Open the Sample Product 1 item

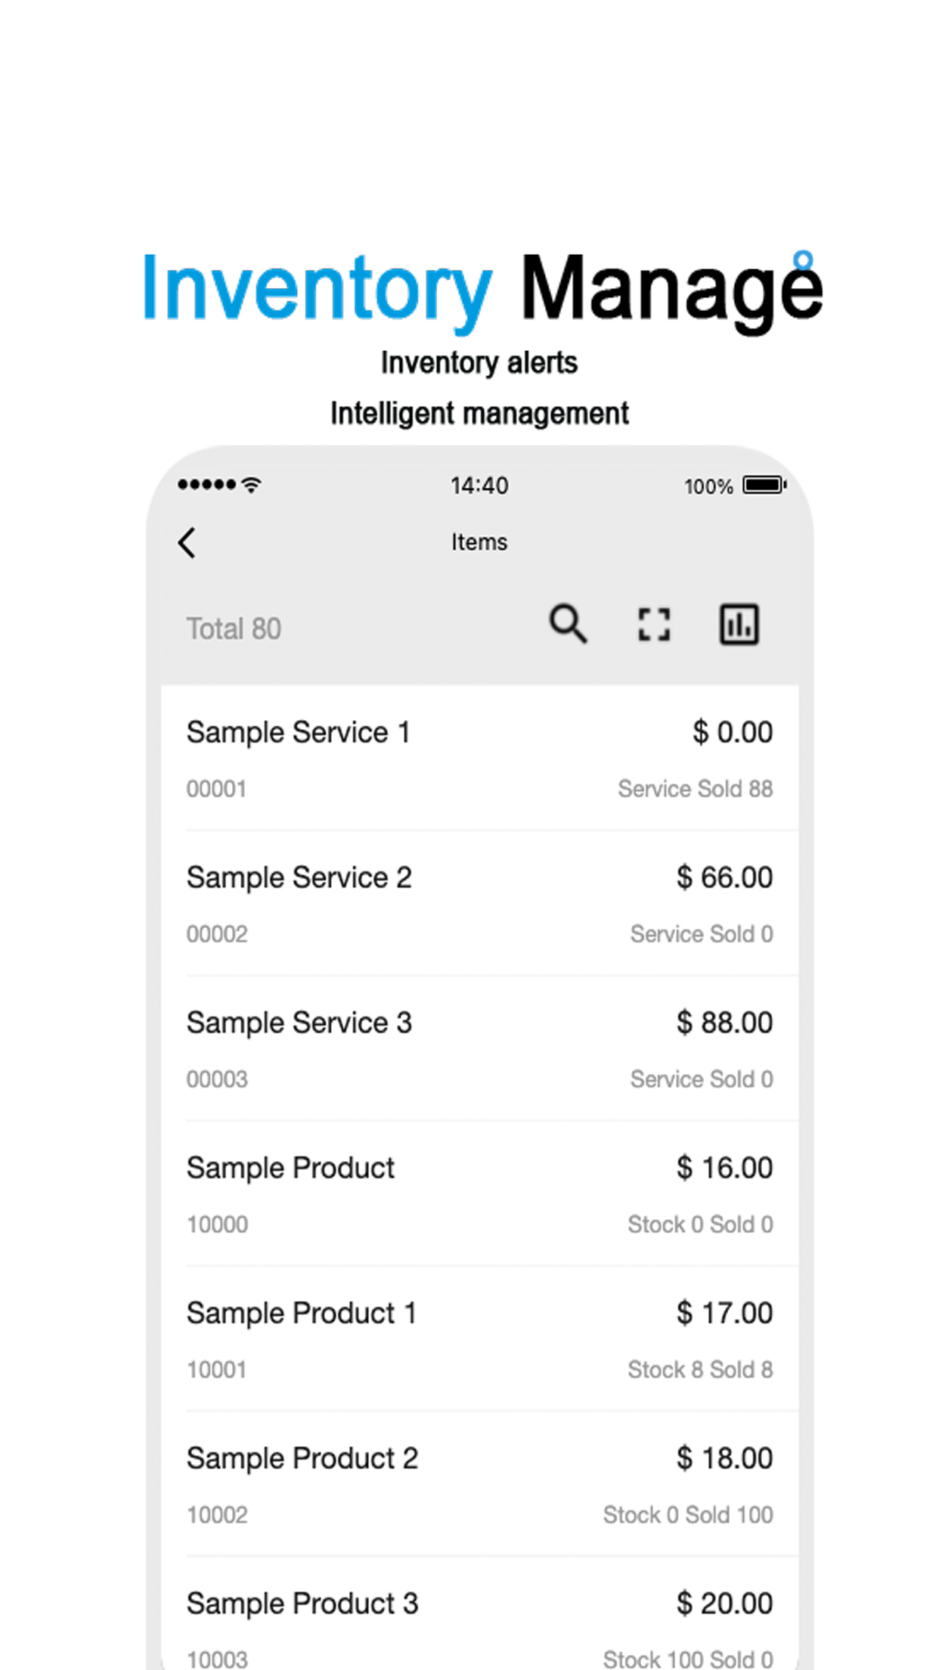pyautogui.click(x=480, y=1339)
